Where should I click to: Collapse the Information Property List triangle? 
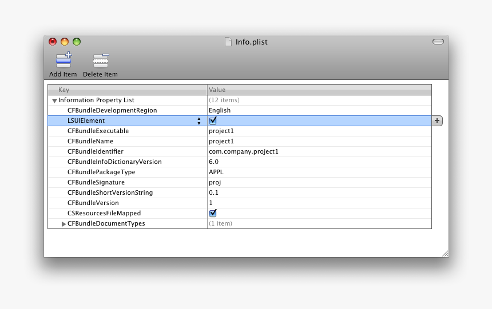(54, 101)
